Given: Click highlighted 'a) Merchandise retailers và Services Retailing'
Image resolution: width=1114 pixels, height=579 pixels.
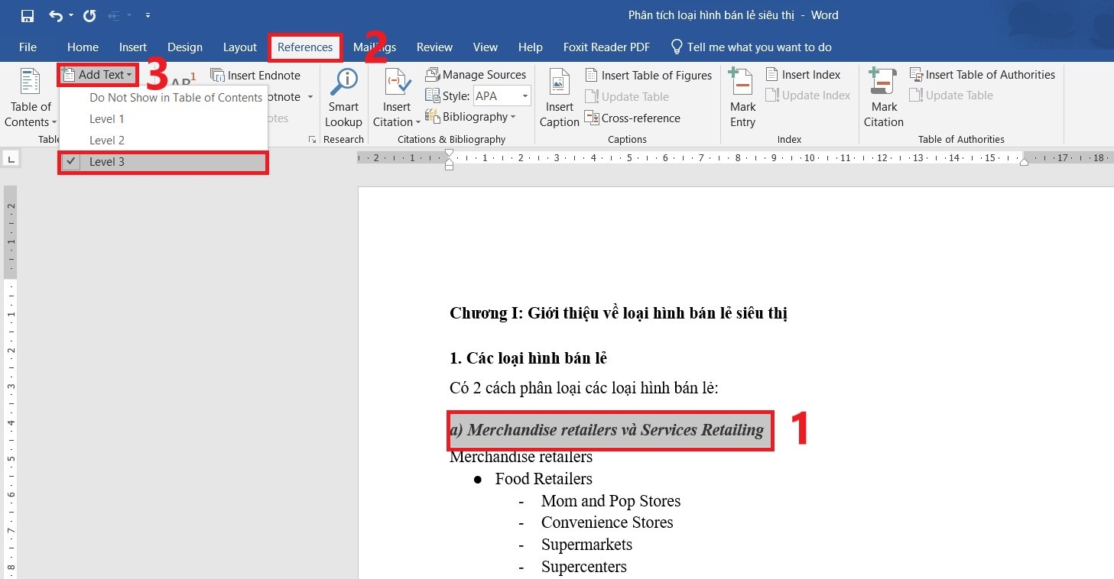Looking at the screenshot, I should (607, 430).
